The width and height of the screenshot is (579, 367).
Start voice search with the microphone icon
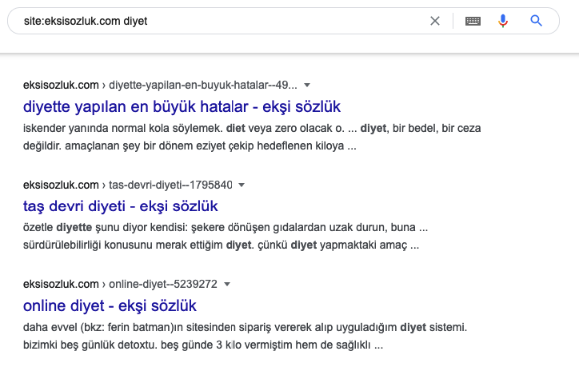point(503,21)
